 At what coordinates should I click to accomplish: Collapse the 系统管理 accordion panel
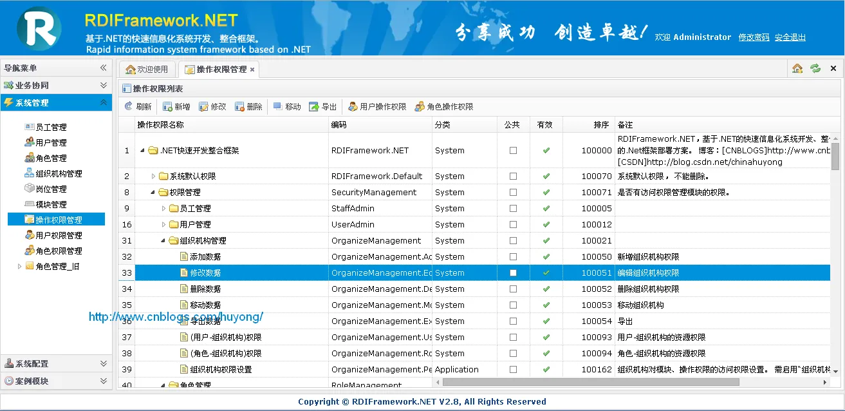coord(104,102)
